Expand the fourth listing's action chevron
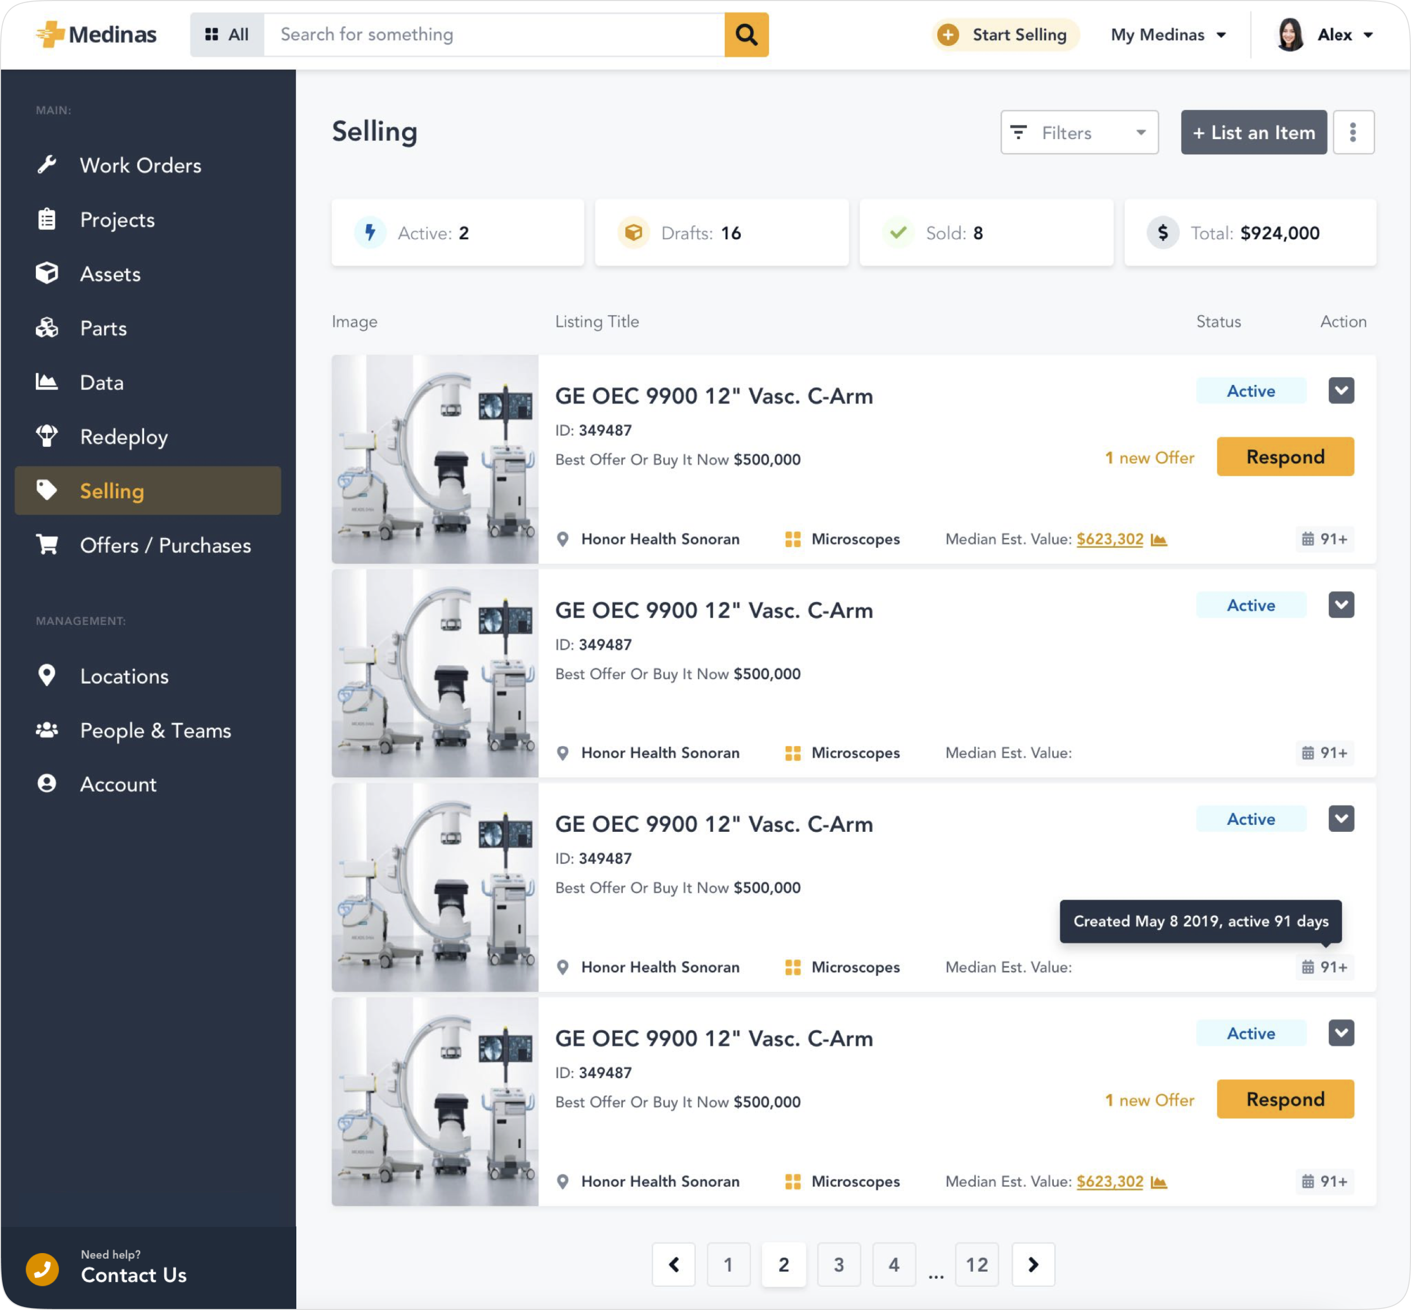The width and height of the screenshot is (1411, 1310). pyautogui.click(x=1341, y=1033)
